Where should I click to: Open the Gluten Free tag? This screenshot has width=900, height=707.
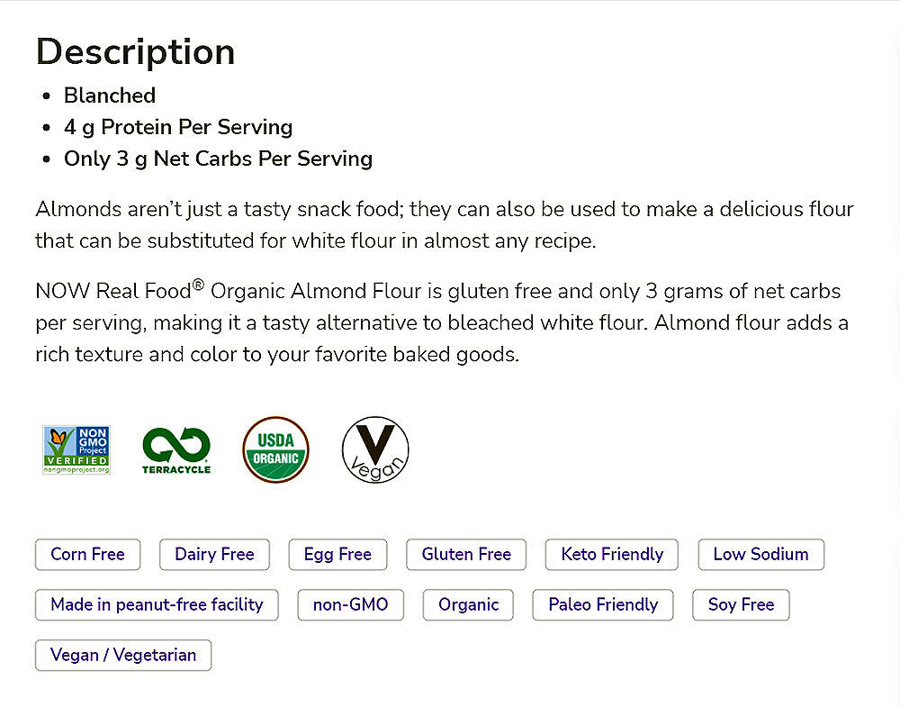coord(466,554)
